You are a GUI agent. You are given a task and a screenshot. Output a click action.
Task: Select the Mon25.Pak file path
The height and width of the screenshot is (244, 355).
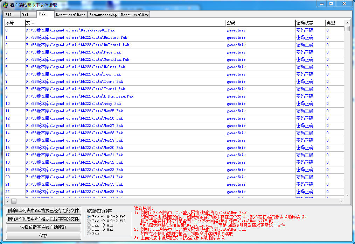[x=75, y=111]
